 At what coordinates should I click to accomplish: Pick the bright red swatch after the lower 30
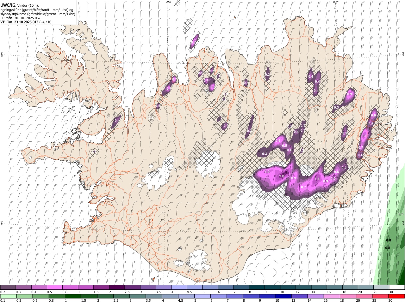point(396,296)
